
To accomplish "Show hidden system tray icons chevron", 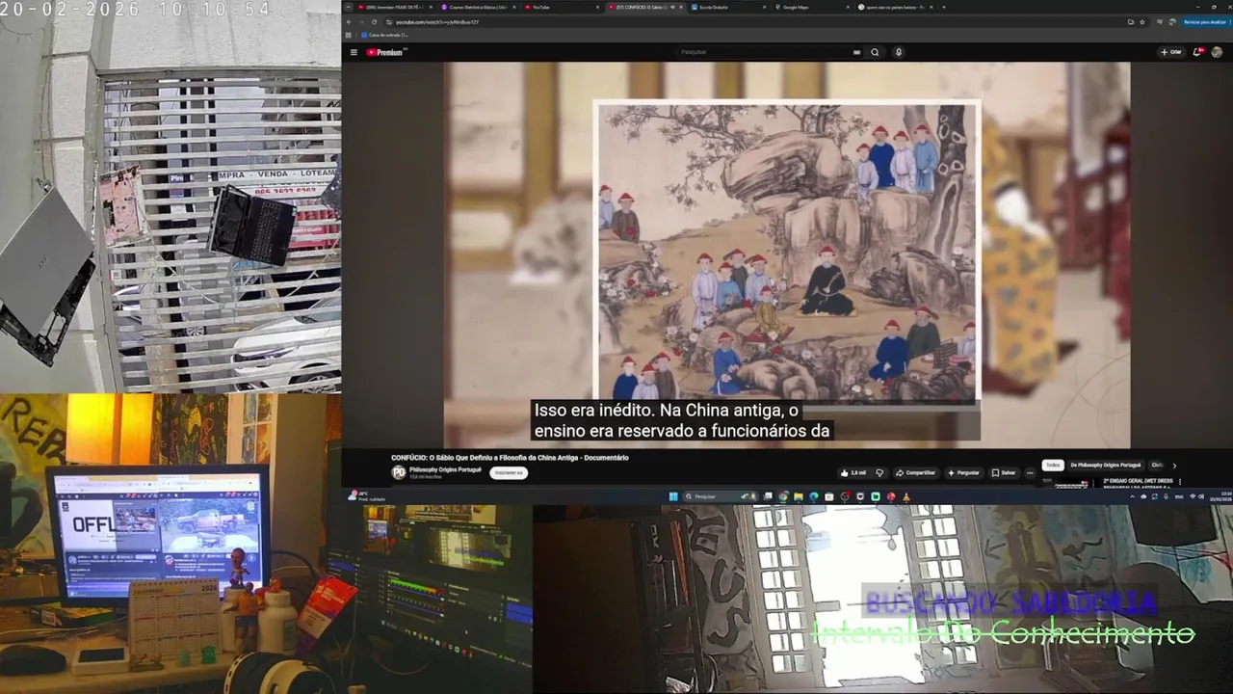I will click(x=1132, y=496).
